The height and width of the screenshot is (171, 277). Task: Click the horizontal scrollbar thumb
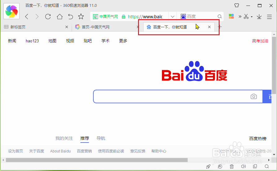[97, 160]
